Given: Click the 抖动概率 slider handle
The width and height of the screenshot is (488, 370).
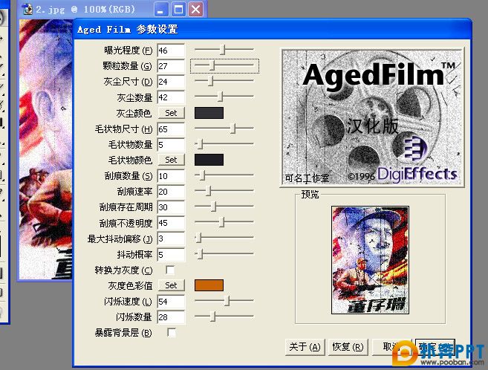Looking at the screenshot, I should (200, 254).
